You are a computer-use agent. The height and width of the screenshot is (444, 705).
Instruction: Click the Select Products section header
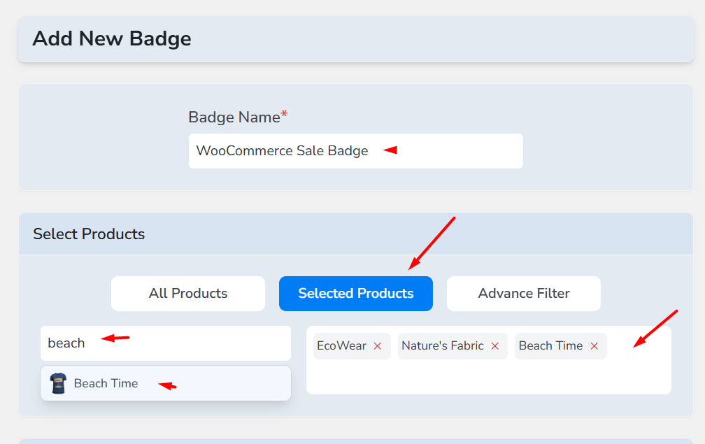click(89, 234)
